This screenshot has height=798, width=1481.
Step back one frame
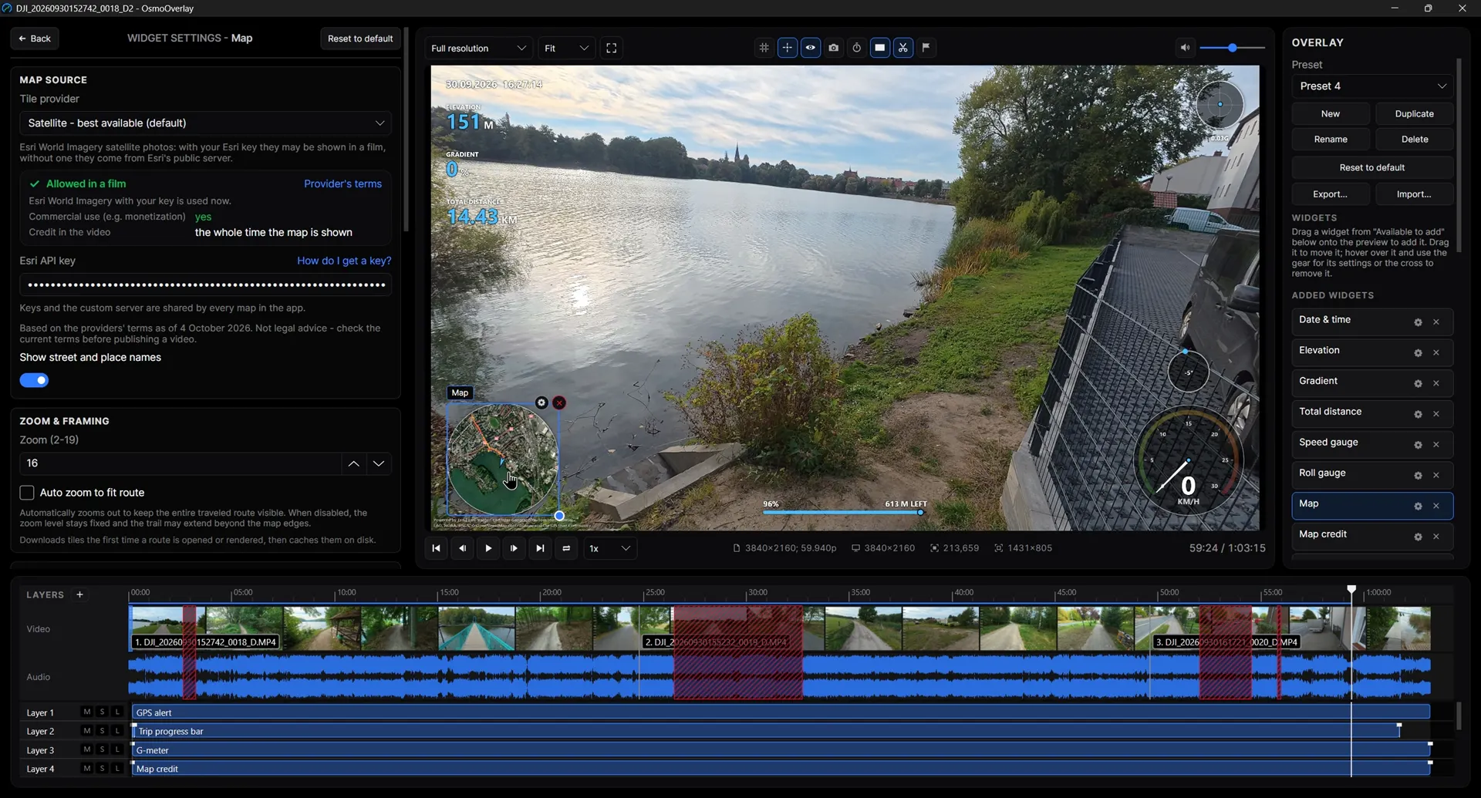(x=462, y=548)
